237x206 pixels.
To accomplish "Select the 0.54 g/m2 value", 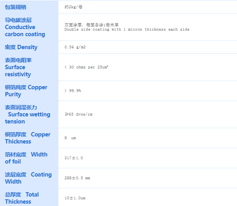I will point(75,47).
